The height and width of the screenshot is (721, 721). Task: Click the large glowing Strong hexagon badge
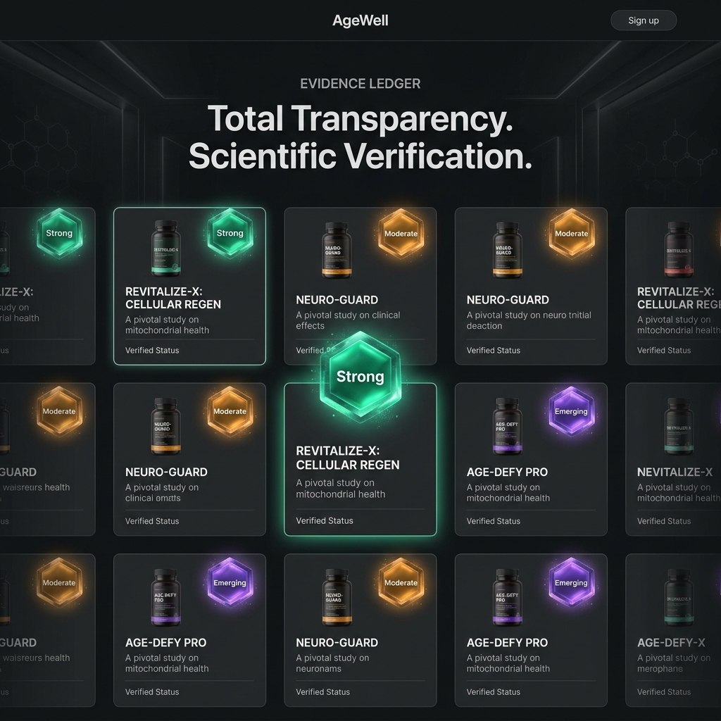[360, 377]
